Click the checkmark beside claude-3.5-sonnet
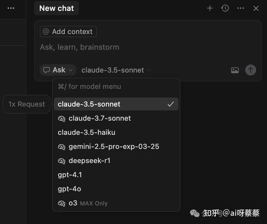 171,104
